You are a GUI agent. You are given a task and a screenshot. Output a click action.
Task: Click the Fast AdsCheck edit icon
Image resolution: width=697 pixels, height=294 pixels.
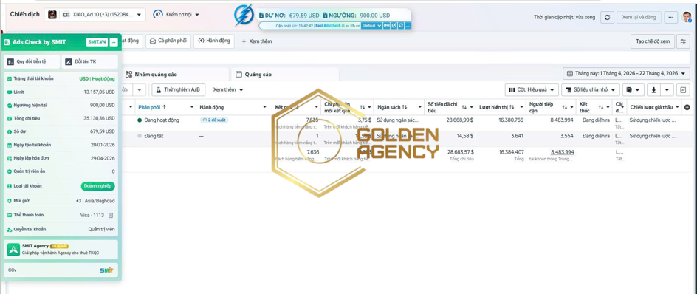[394, 26]
